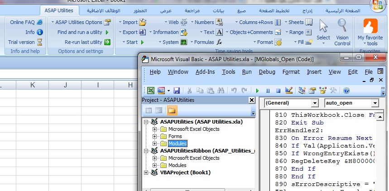Click the Cut scissors icon
The height and width of the screenshot is (191, 389).
tap(189, 91)
